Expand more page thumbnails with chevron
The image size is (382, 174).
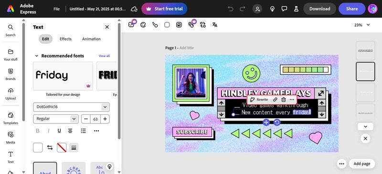[365, 126]
